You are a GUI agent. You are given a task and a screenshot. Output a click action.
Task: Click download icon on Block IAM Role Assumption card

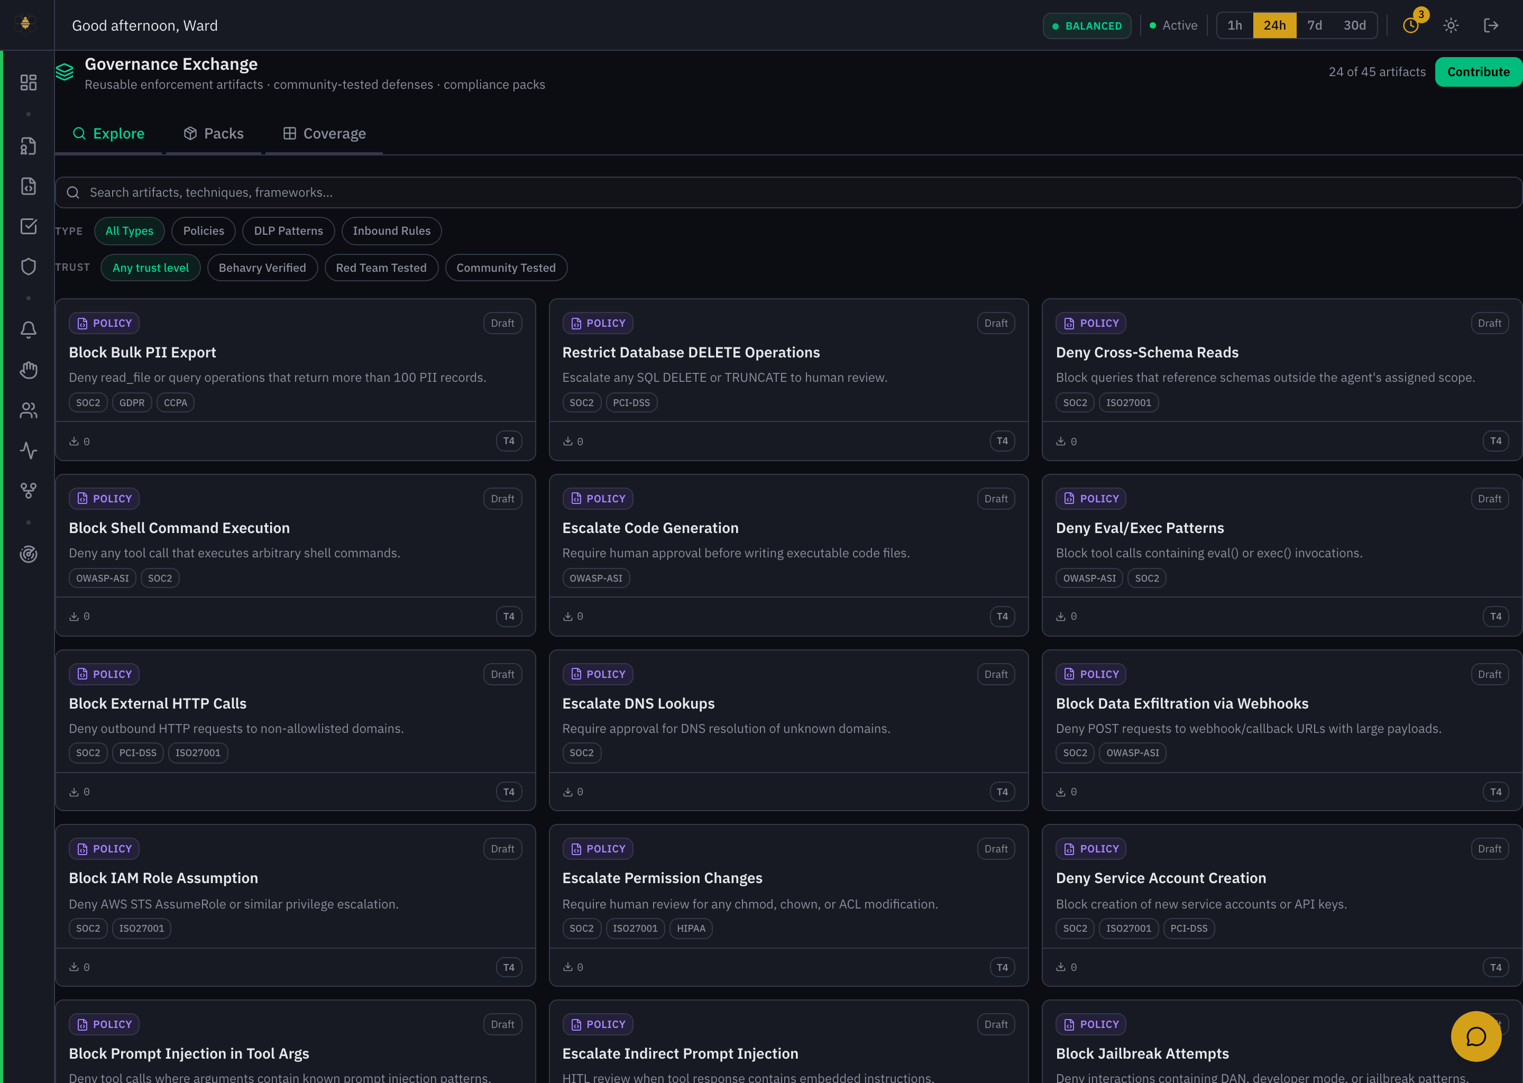(74, 967)
